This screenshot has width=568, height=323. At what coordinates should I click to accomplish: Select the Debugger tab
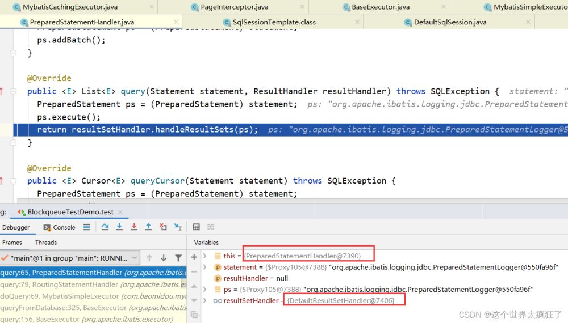click(16, 227)
